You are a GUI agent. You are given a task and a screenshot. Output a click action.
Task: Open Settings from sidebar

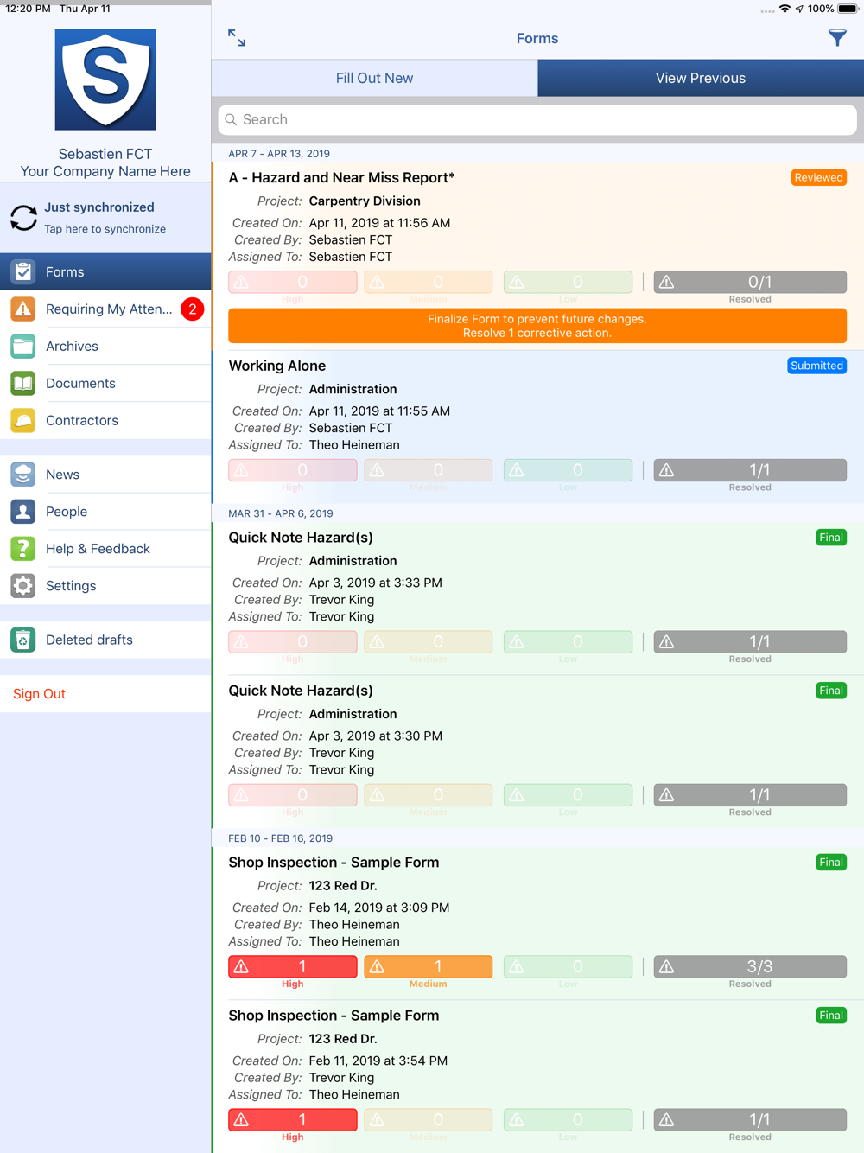point(105,586)
